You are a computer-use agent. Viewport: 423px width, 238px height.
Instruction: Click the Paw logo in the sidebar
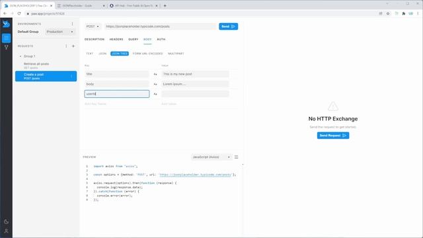pos(6,24)
